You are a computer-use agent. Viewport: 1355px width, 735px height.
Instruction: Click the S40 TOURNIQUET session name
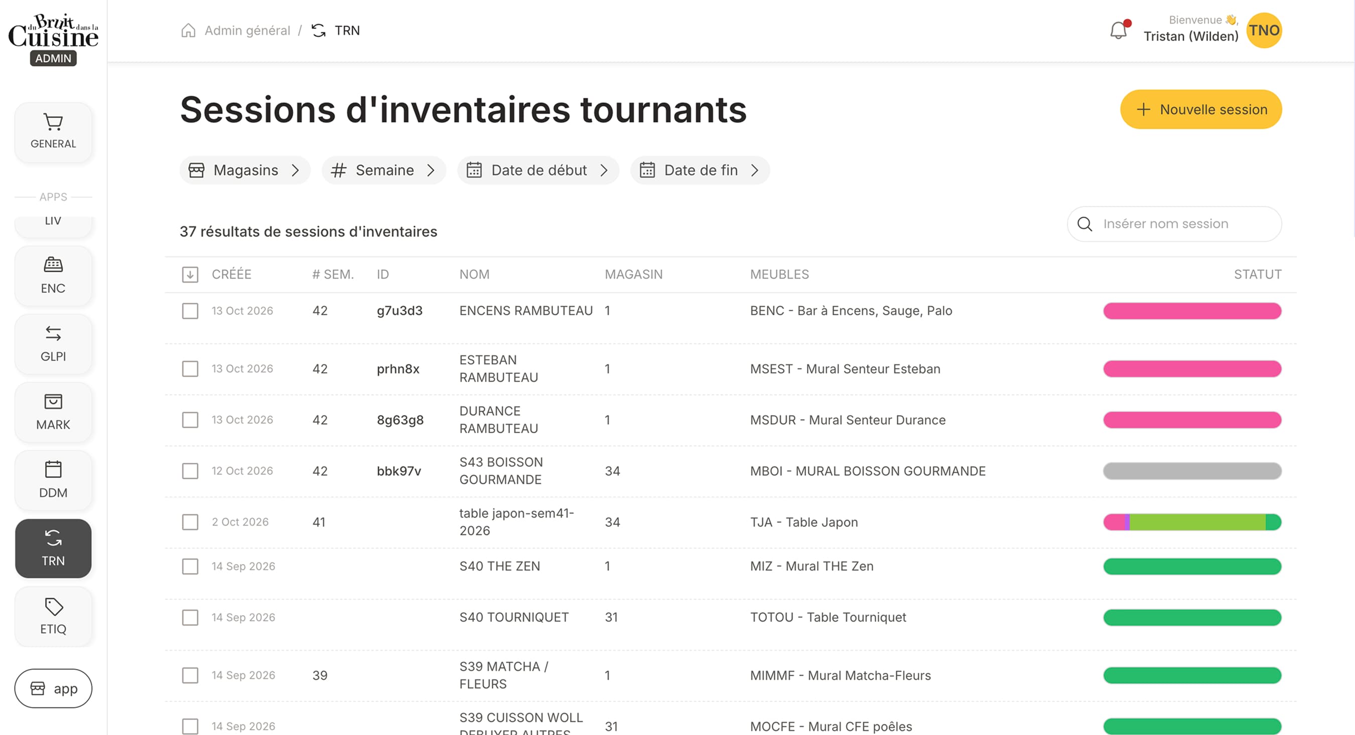514,617
